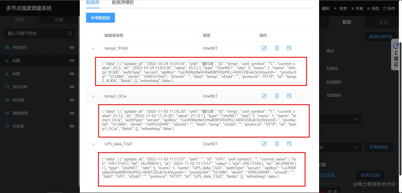Toggle visibility of 时间器 layer
The width and height of the screenshot is (402, 193).
[x=72, y=100]
